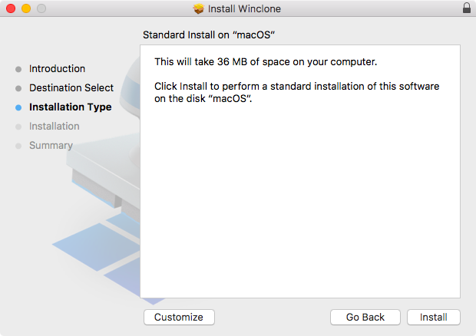This screenshot has width=476, height=336.
Task: Click the Installation step bullet
Action: click(18, 127)
